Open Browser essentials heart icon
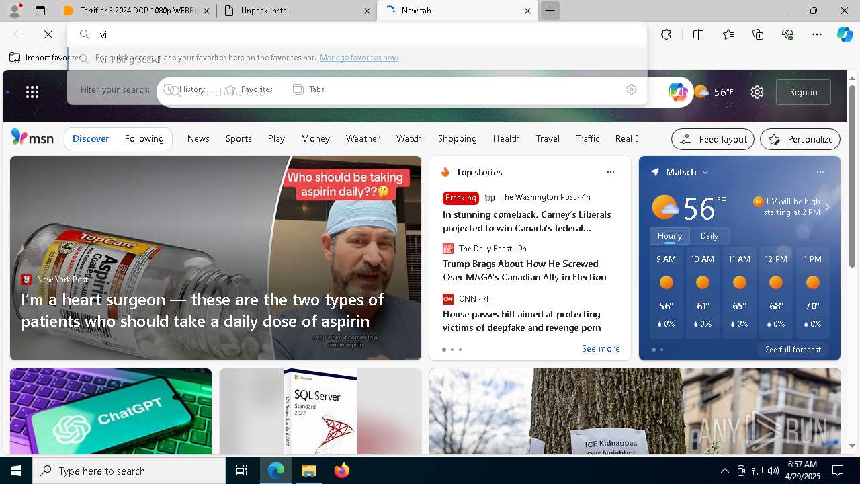The width and height of the screenshot is (860, 484). pyautogui.click(x=787, y=34)
